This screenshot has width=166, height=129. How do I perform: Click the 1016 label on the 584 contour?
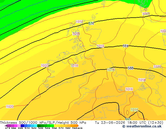[101, 46]
